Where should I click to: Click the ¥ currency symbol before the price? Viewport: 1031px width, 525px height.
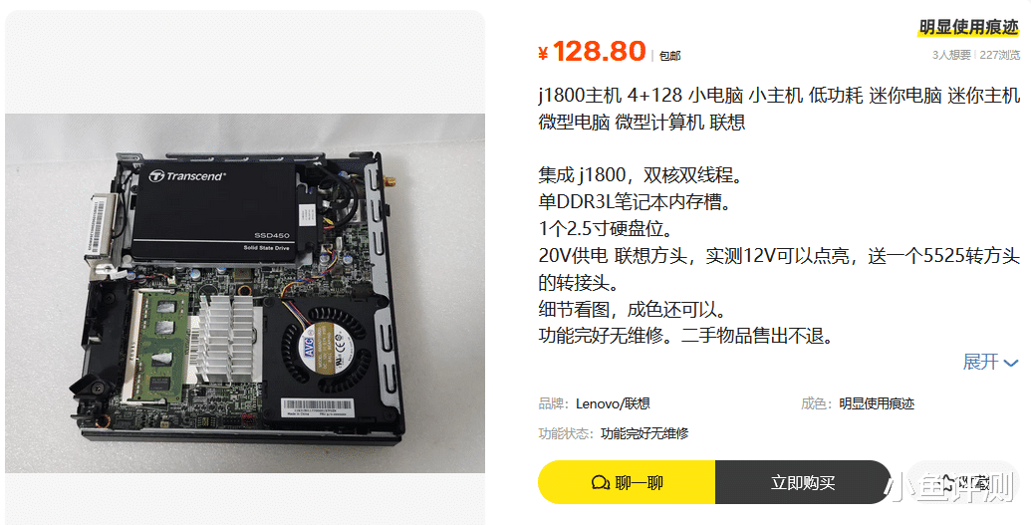pyautogui.click(x=543, y=53)
